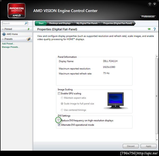Click the green pin icon in Pinned header
159x156 pixels.
tap(29, 29)
